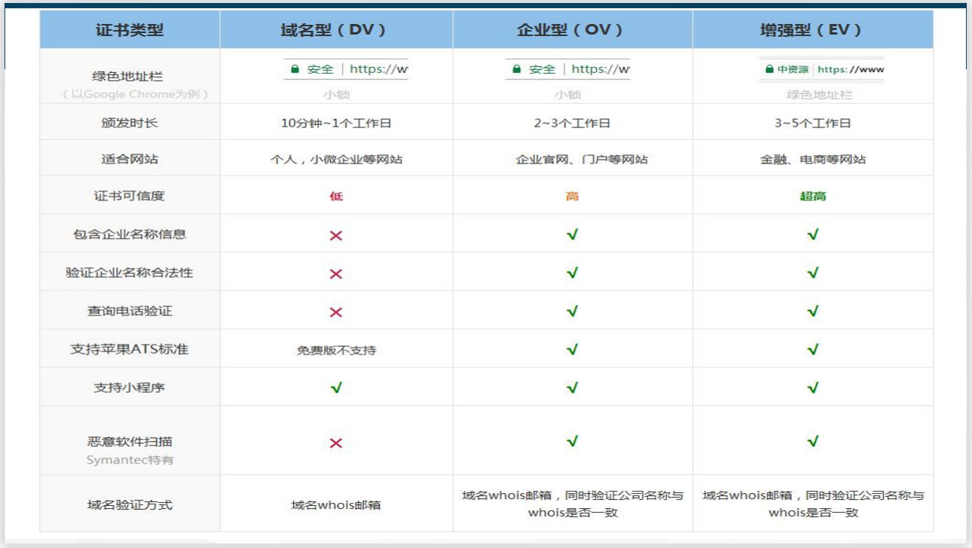Viewport: 972px width, 548px height.
Task: Click the EV checkmark for 验证企业名称合法性
Action: (x=812, y=272)
